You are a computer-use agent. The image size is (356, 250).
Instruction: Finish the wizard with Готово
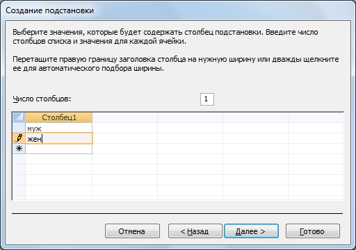313,231
